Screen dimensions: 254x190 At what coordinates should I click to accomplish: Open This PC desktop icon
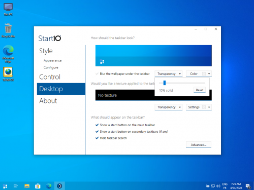point(8,9)
